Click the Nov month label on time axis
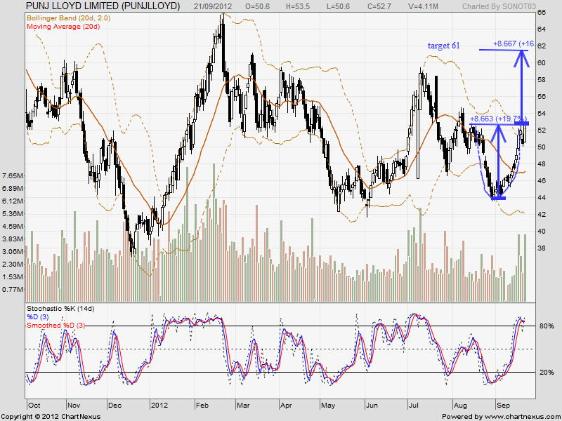Viewport: 562px width, 421px height. point(74,406)
